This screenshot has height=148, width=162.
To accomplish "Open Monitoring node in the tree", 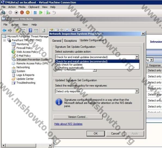I will 23,44.
